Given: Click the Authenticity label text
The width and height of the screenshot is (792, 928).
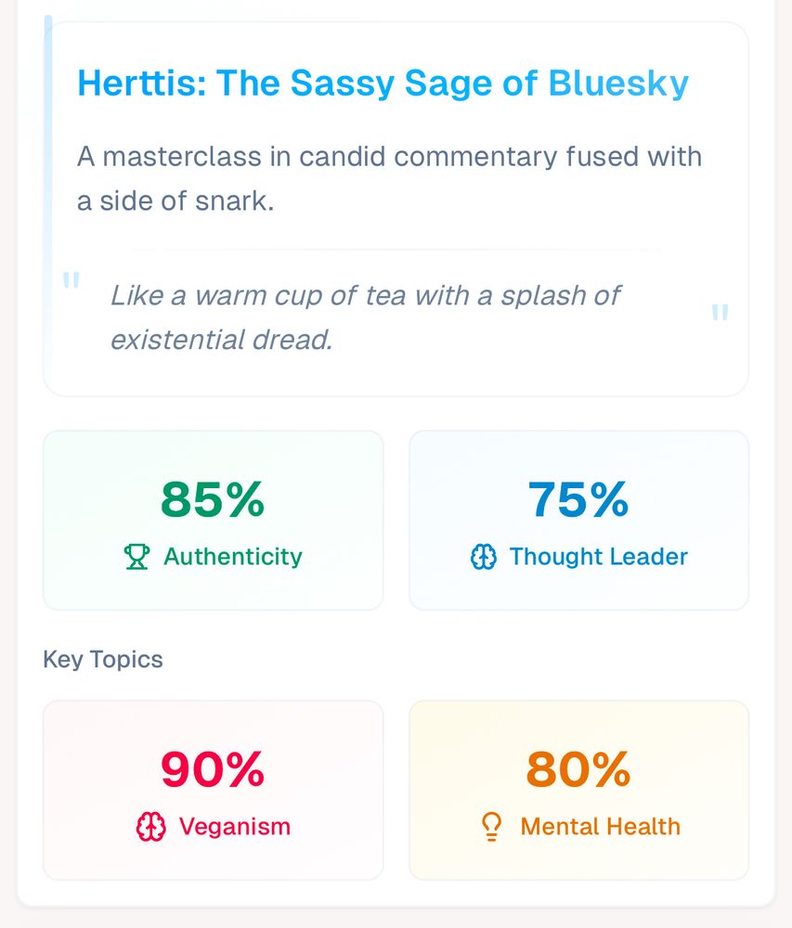Looking at the screenshot, I should [x=232, y=557].
